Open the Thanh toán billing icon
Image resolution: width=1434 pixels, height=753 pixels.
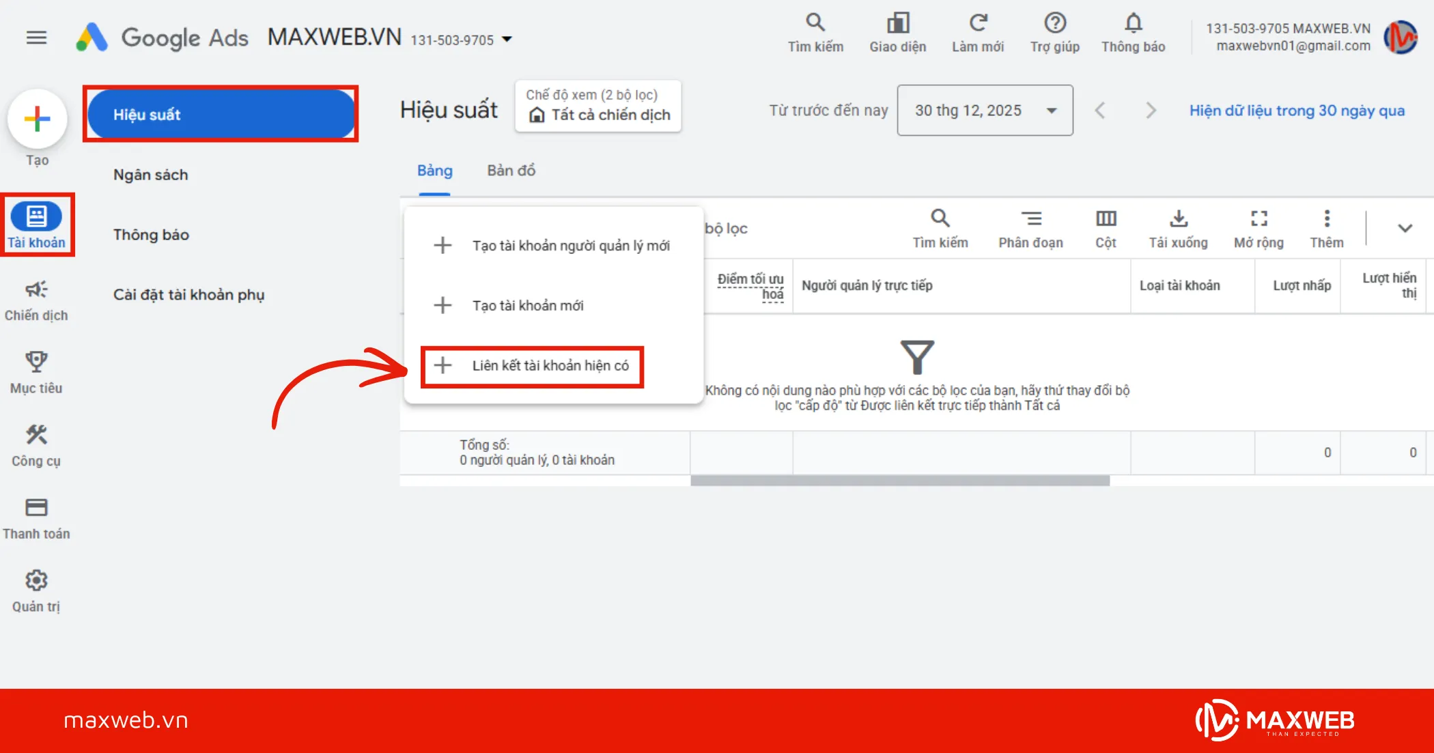36,509
